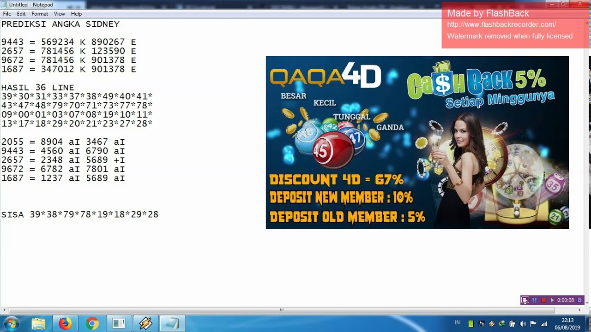Open the View menu
Viewport: 591px width, 332px height.
click(x=59, y=14)
